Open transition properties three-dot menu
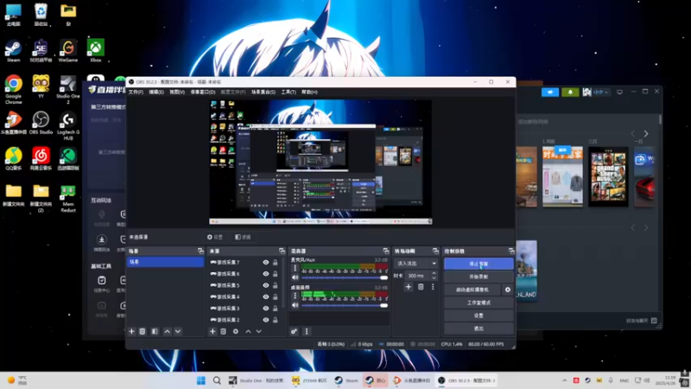 click(x=433, y=287)
